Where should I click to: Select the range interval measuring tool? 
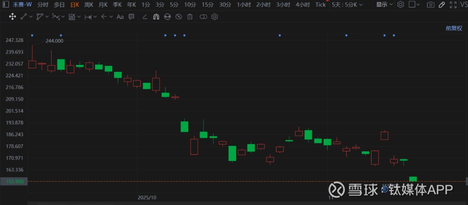coord(88,17)
